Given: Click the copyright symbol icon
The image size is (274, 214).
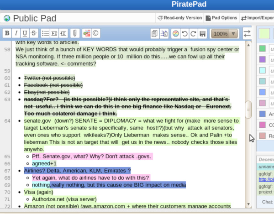Looking at the screenshot, I should coord(95,33).
